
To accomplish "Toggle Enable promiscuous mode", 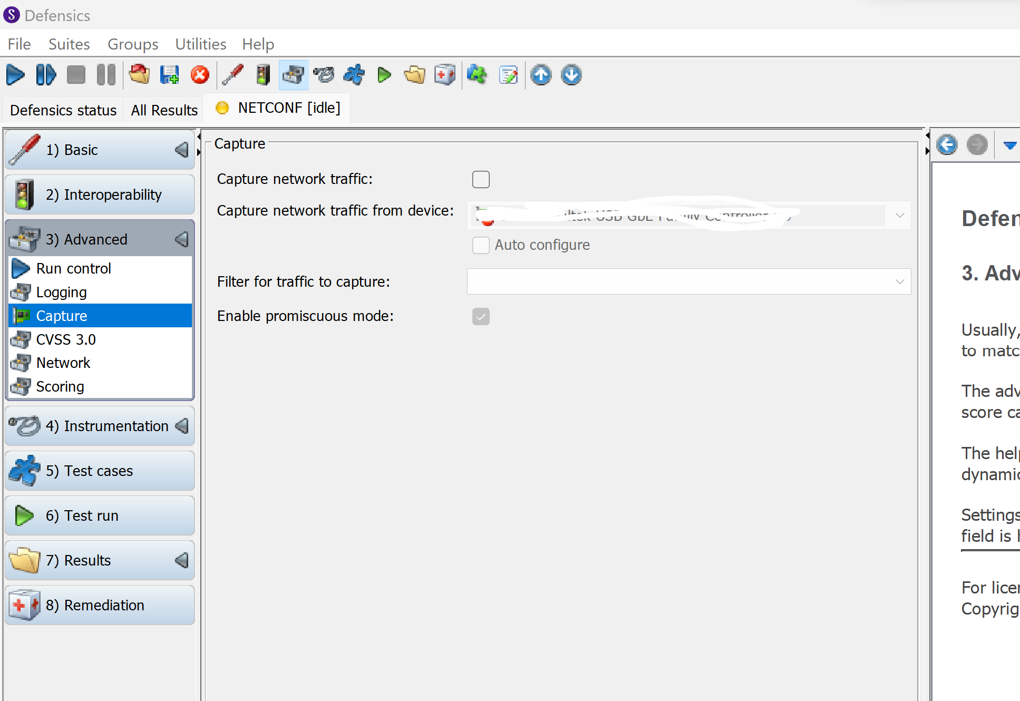I will 481,316.
